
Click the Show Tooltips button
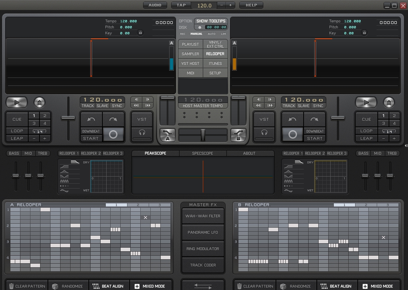(x=211, y=21)
